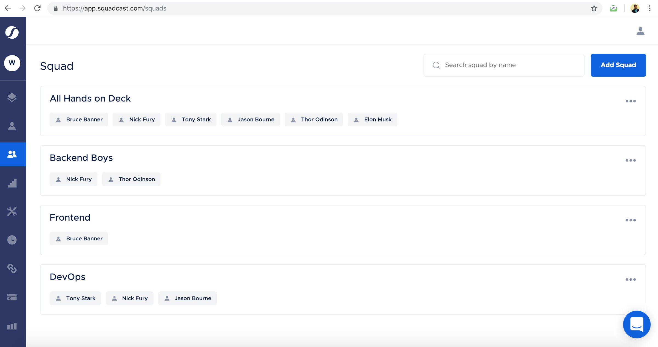This screenshot has height=347, width=658.
Task: Open the layers icon in sidebar
Action: pyautogui.click(x=12, y=98)
